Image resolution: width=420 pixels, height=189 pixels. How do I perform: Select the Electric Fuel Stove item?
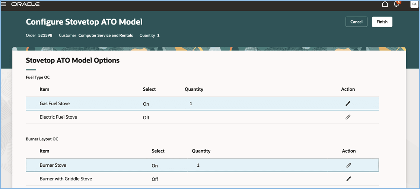[58, 117]
